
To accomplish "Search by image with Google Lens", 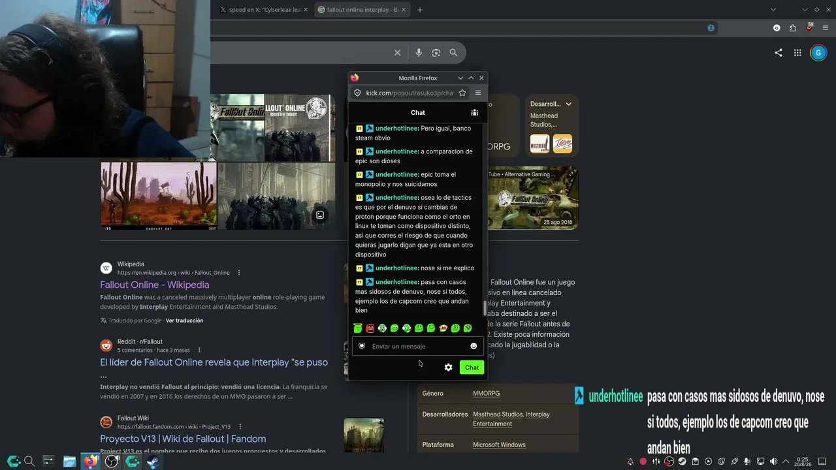I will point(436,53).
